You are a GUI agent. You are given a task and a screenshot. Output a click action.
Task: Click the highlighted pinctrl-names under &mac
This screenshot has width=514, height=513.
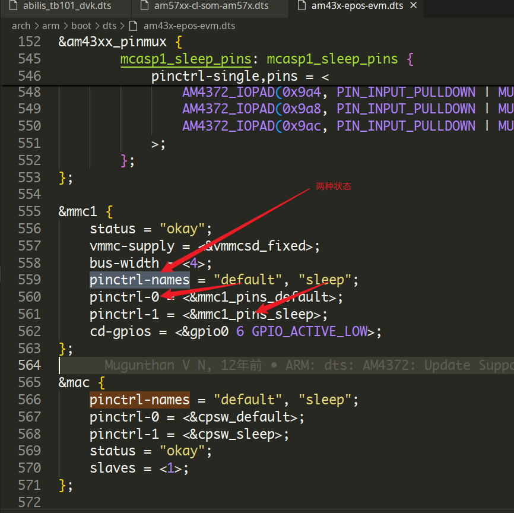(x=139, y=400)
